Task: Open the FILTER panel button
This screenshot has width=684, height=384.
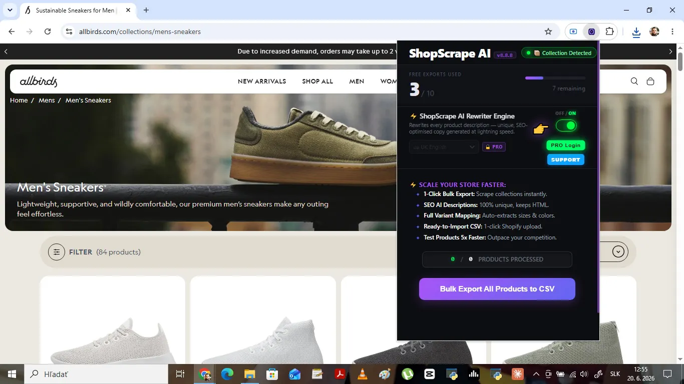Action: (x=71, y=252)
